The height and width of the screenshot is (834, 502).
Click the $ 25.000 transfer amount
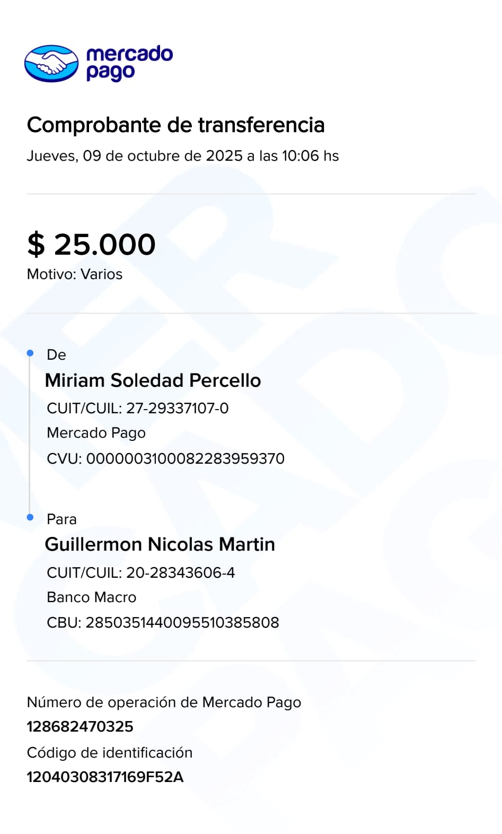pyautogui.click(x=91, y=244)
